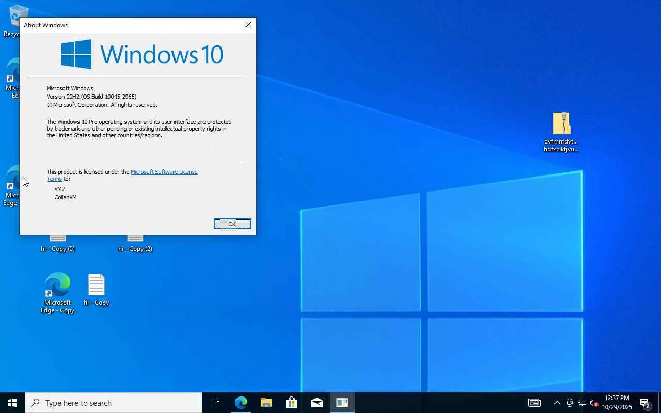This screenshot has width=661, height=413.
Task: Open the Action Center notifications
Action: tap(646, 403)
